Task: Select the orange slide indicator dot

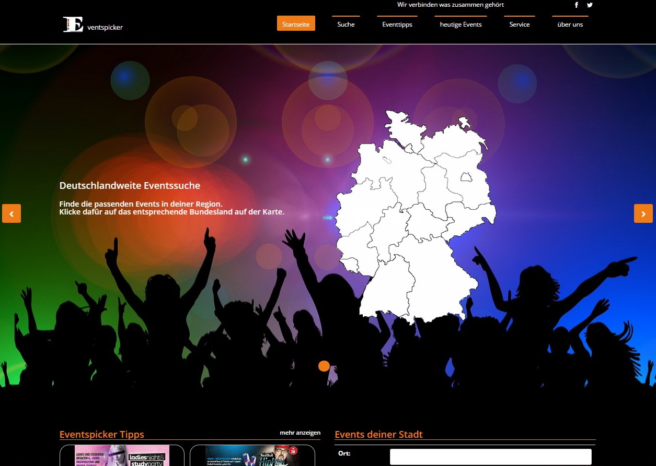Action: tap(324, 366)
